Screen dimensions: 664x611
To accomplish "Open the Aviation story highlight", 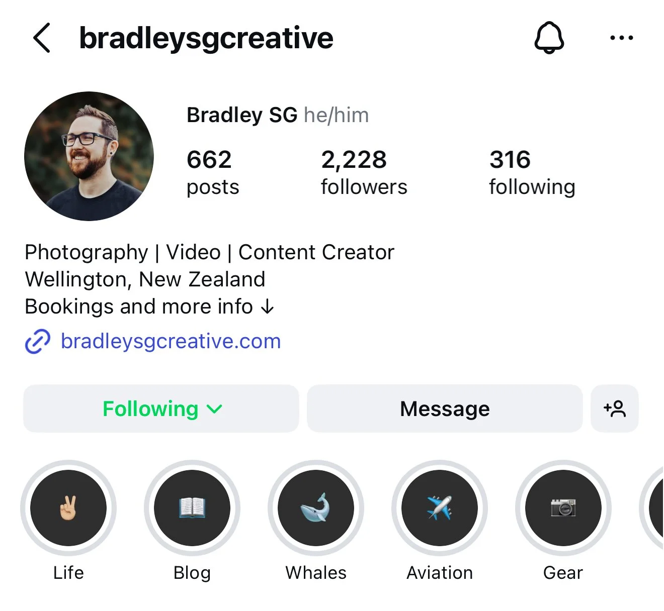I will coord(440,508).
